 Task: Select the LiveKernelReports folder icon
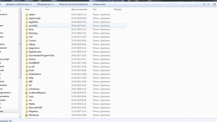click(x=26, y=93)
